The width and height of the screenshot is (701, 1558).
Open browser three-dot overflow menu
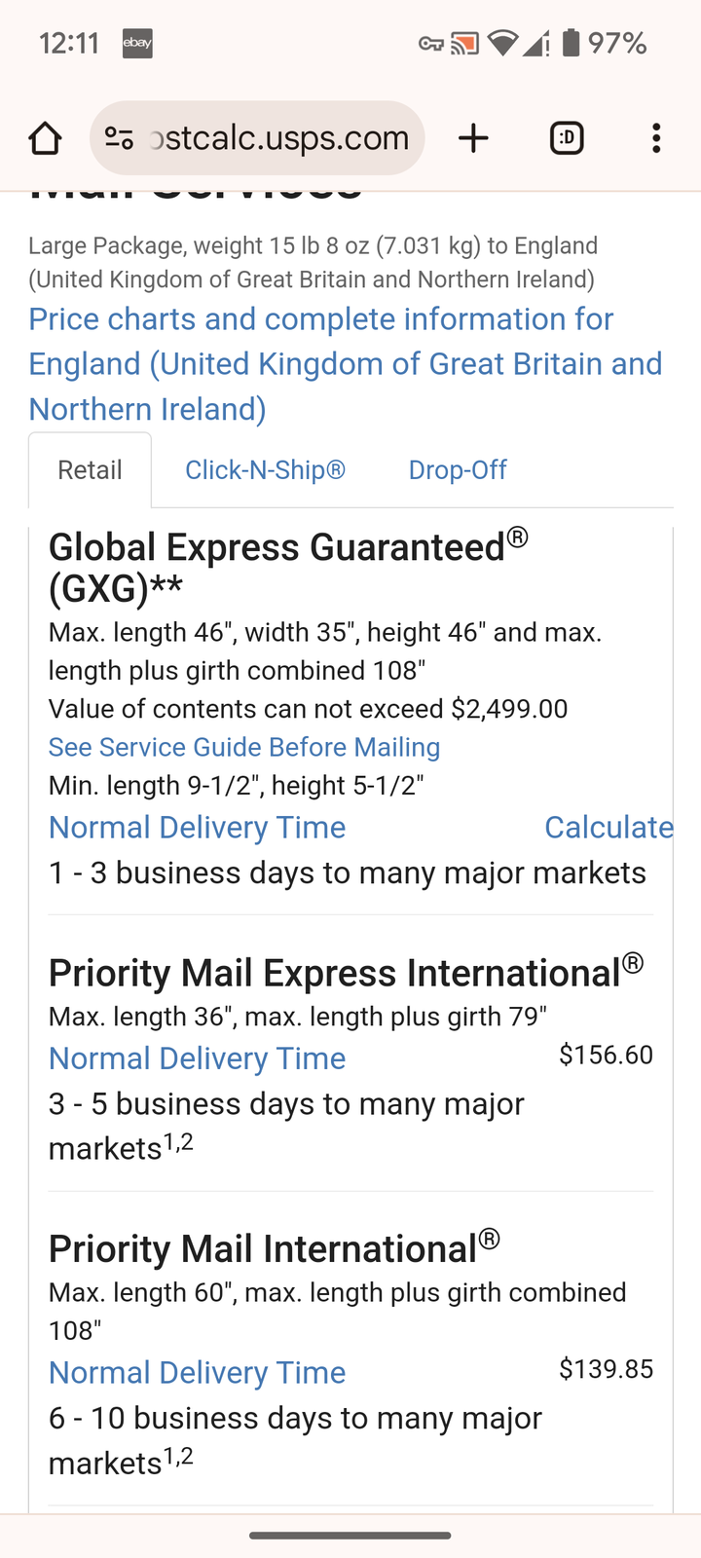pos(656,138)
